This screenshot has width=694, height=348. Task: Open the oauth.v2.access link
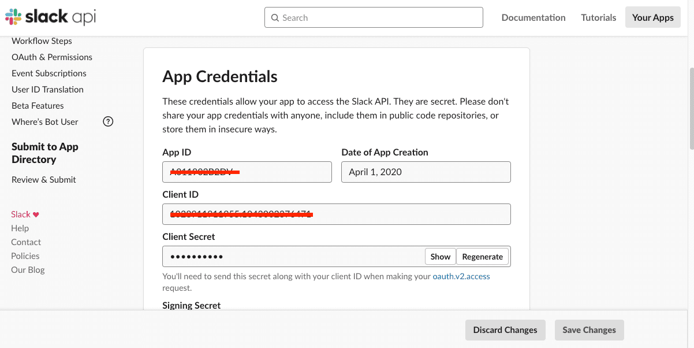coord(461,276)
